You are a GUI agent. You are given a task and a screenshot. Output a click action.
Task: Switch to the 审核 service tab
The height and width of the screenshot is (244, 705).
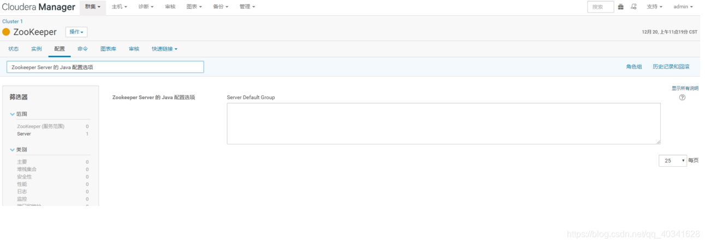[134, 49]
